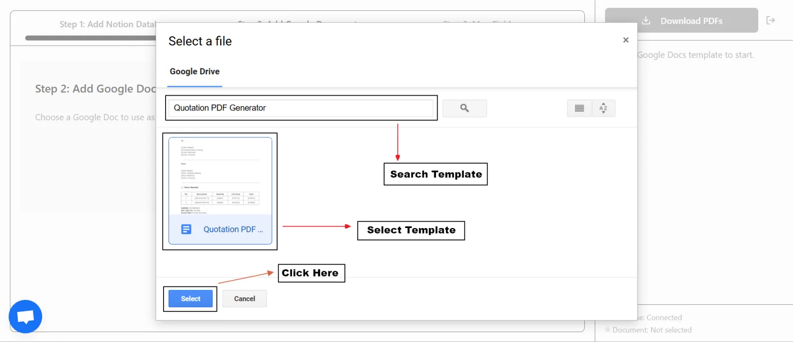Screen dimensions: 793x342
Task: Focus the Quotation PDF Generator search field
Action: [301, 108]
